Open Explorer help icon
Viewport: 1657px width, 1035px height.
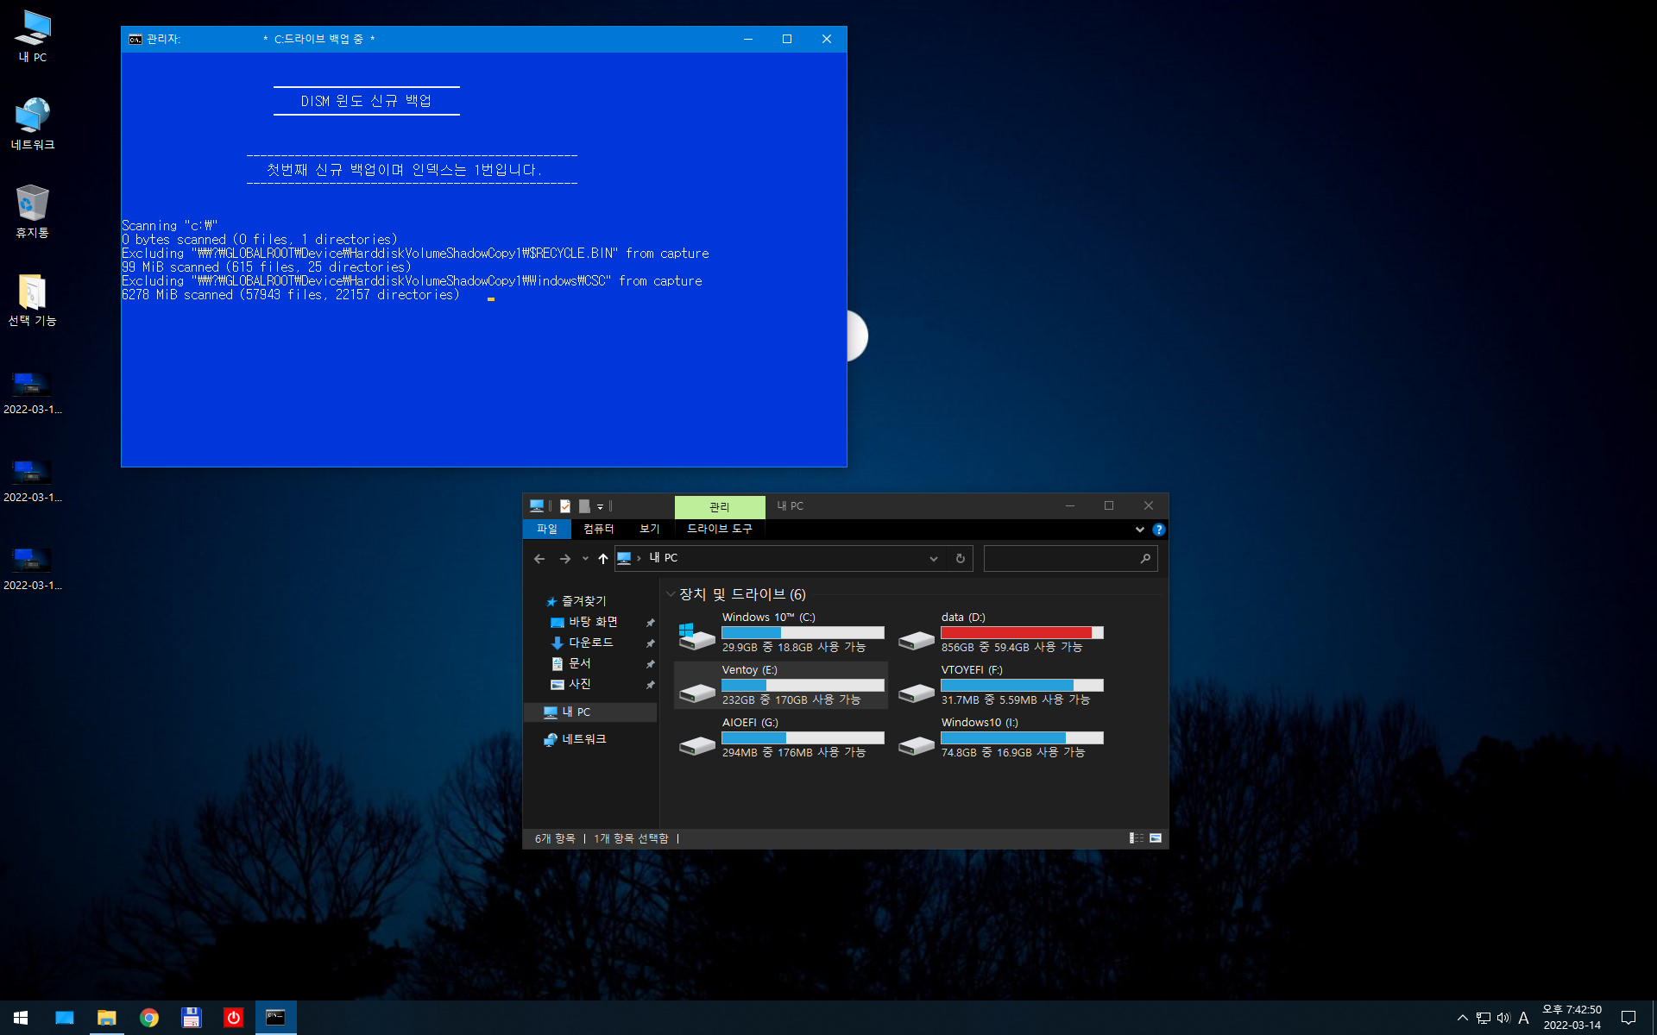[x=1159, y=530]
